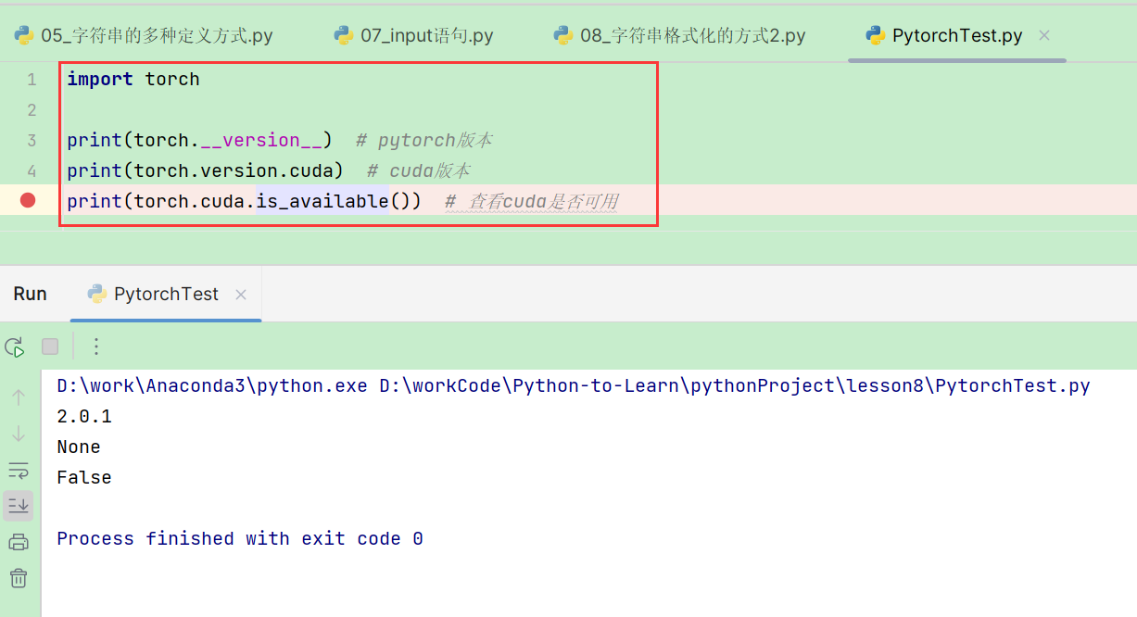Print the Run console output
Screen dimensions: 1137x617
pos(19,542)
